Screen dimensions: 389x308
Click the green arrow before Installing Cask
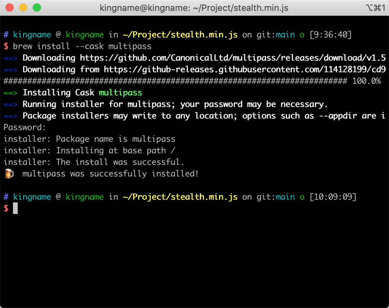click(10, 93)
